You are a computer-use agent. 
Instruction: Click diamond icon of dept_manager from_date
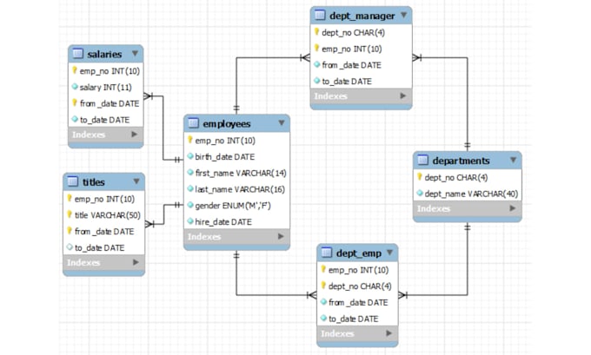coord(317,64)
